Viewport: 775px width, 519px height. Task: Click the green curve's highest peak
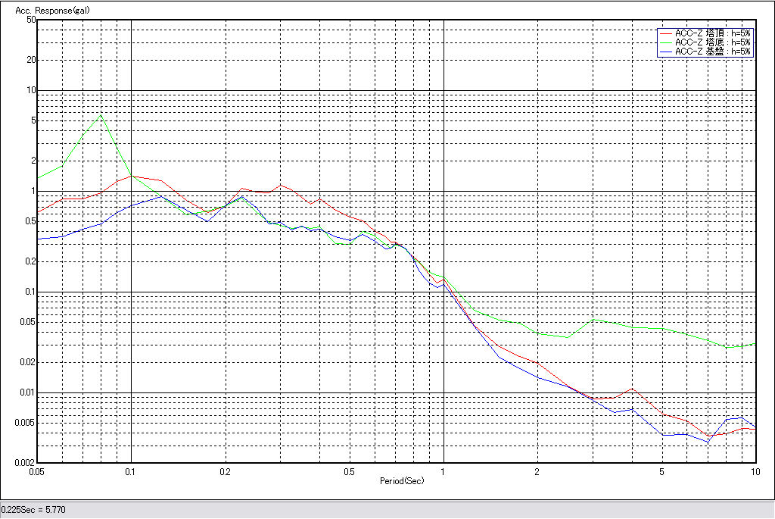tap(100, 115)
